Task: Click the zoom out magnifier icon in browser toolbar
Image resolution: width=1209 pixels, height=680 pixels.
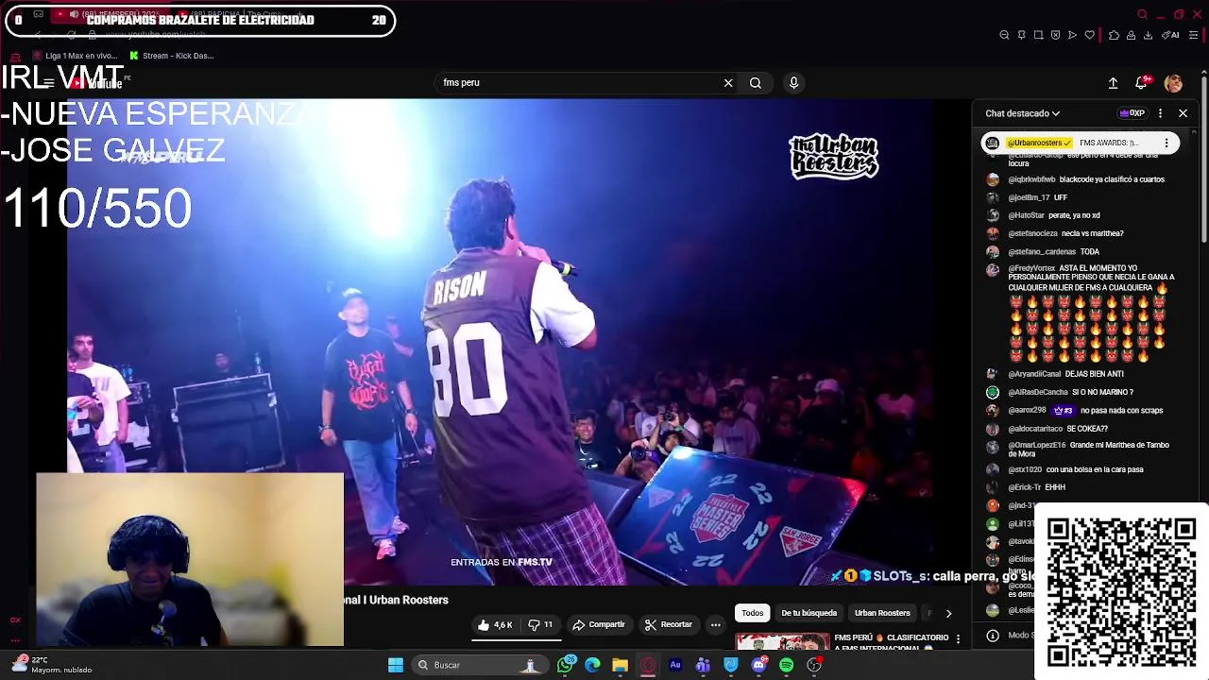Action: (1004, 35)
